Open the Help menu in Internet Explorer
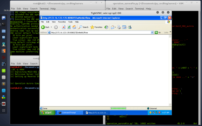Screen dimensions: 202x126 (x=77, y=22)
